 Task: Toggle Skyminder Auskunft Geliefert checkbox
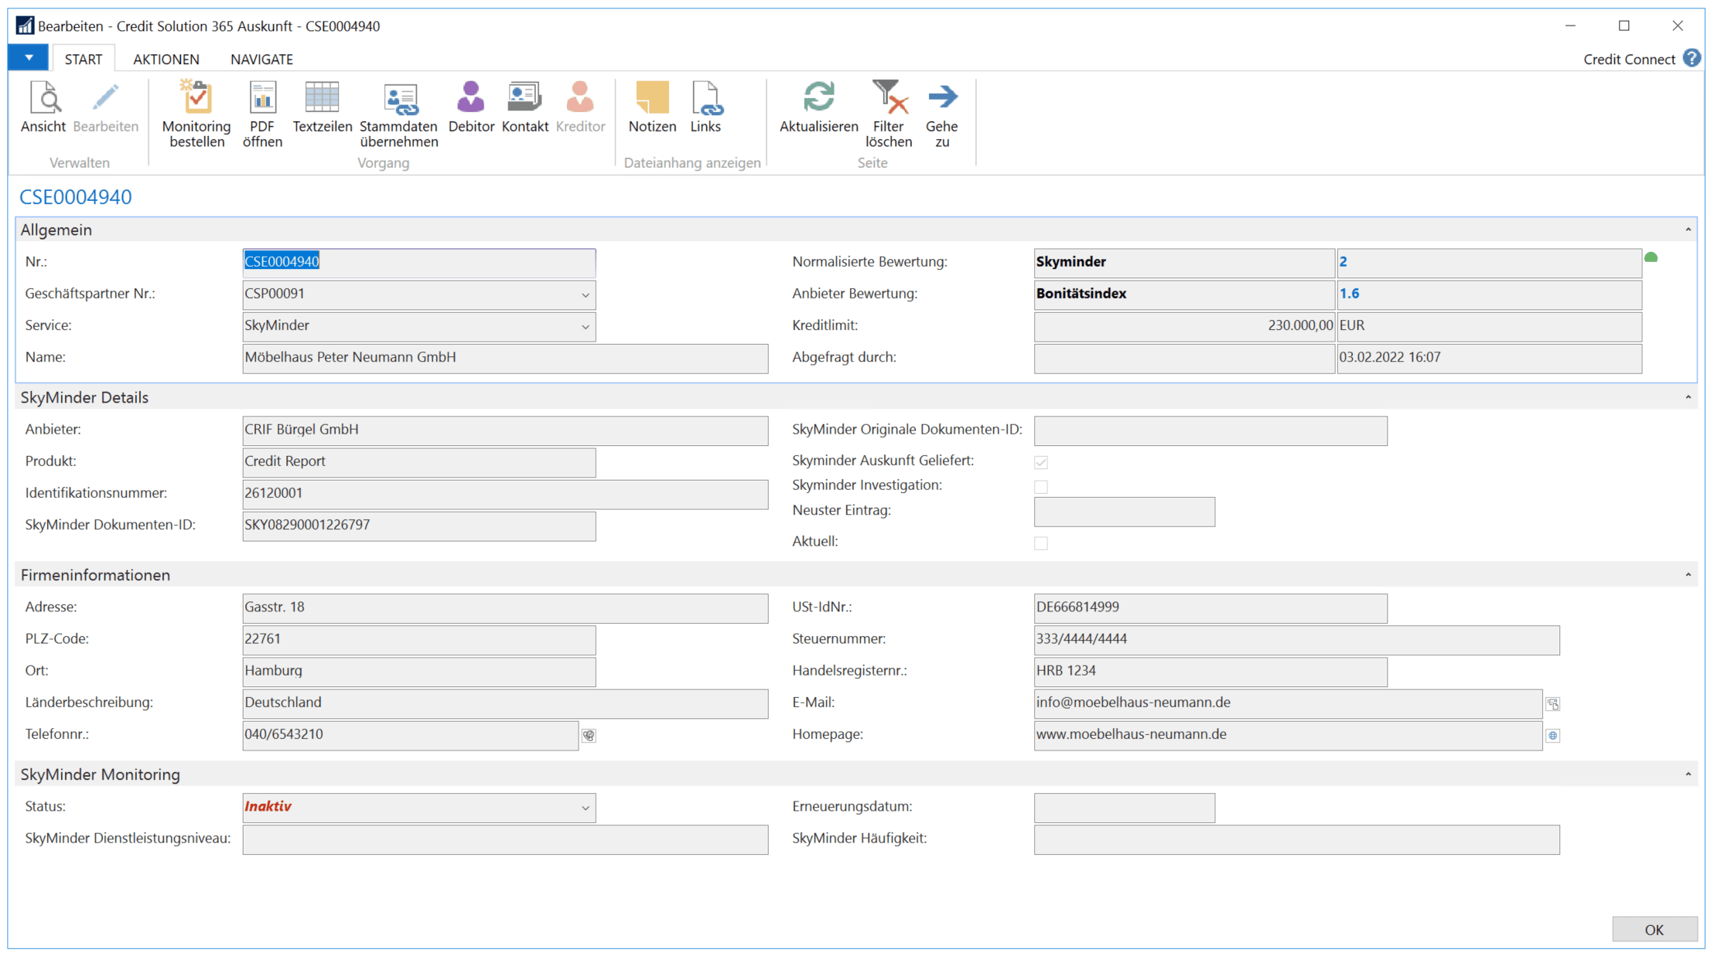[1041, 462]
